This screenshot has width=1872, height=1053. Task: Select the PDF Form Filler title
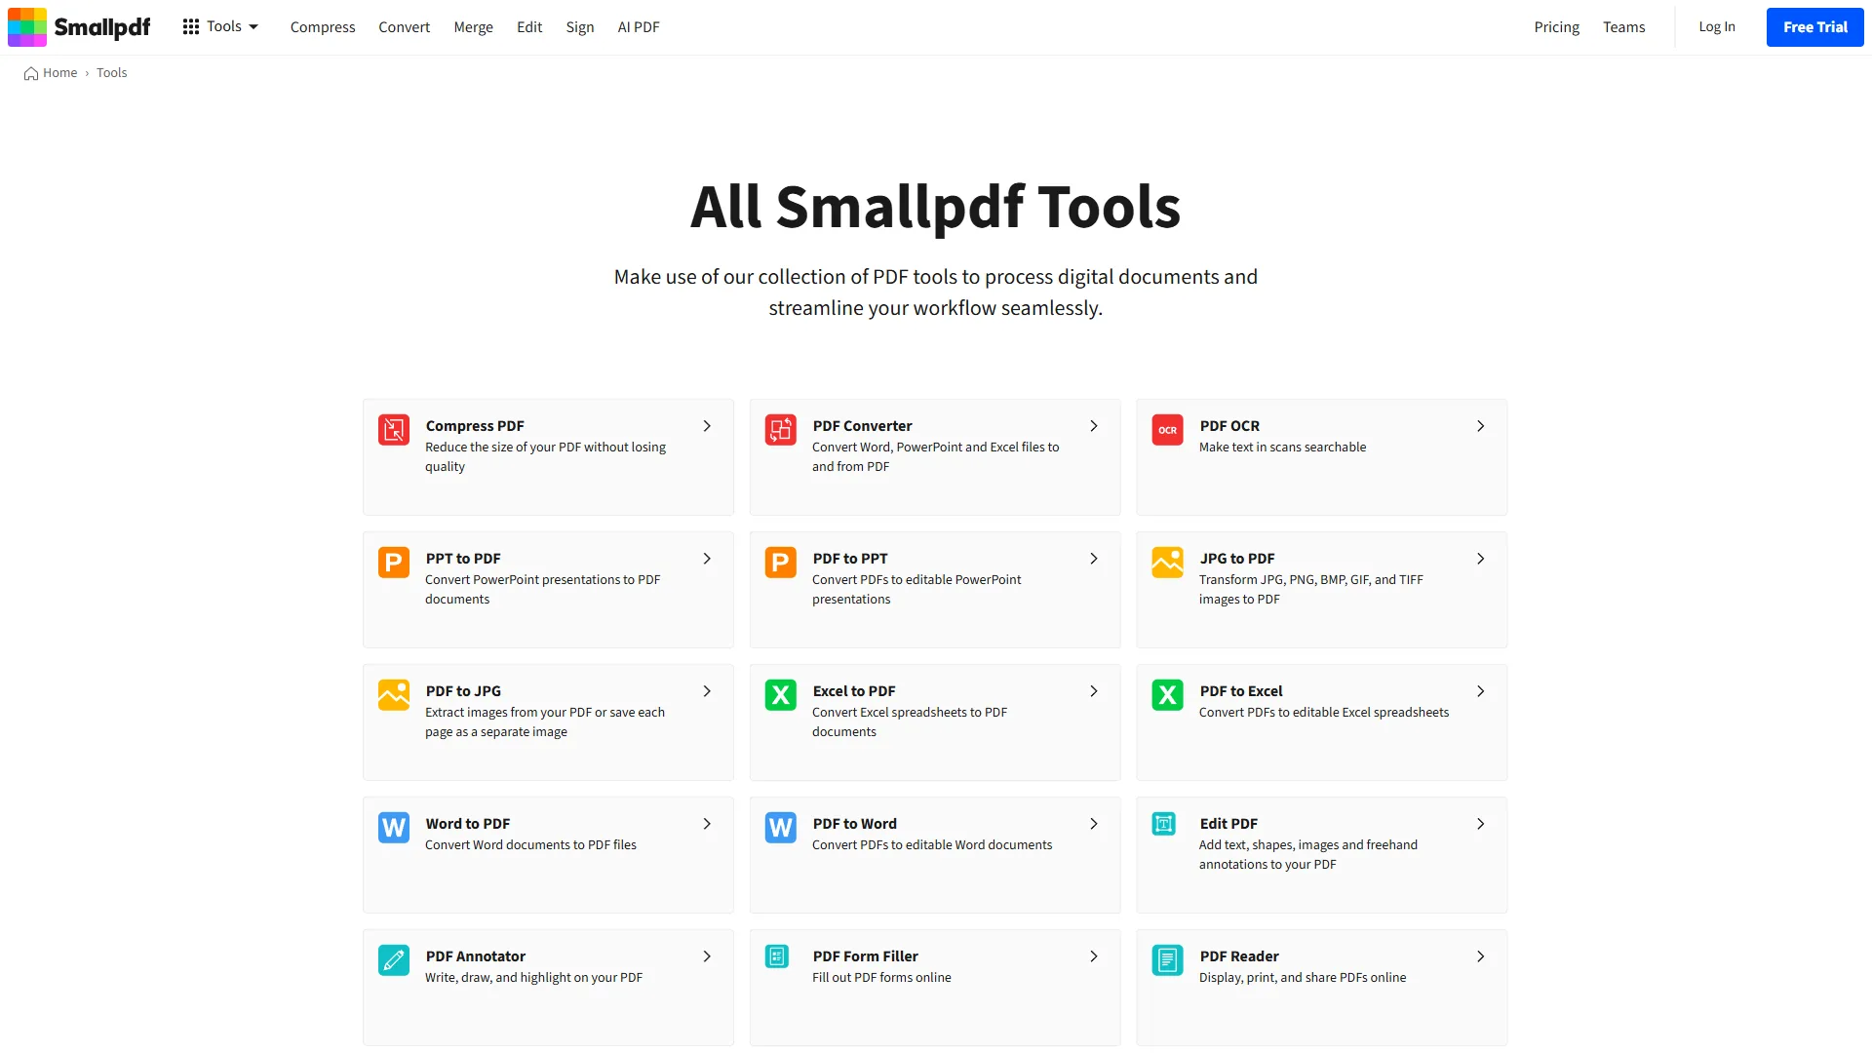point(866,956)
